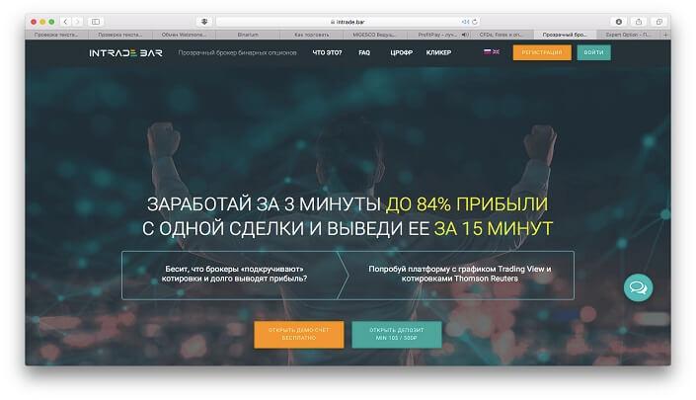
Task: Switch to the Binarium tab
Action: [248, 35]
